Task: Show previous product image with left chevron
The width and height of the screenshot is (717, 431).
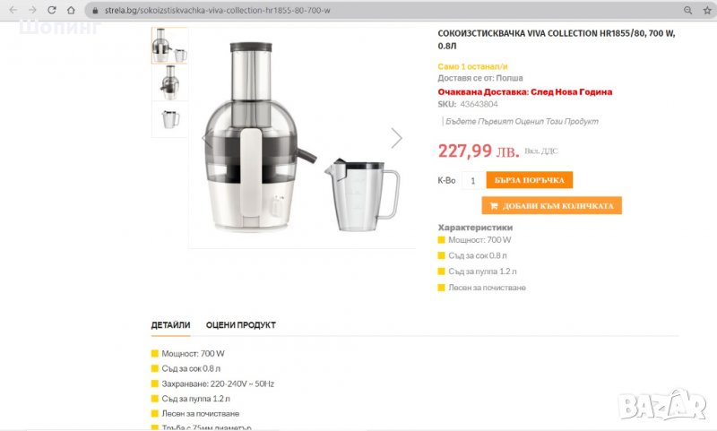Action: [x=207, y=138]
